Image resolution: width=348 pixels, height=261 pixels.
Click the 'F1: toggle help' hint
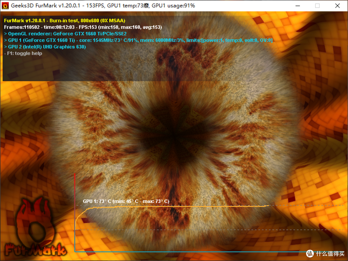(x=23, y=53)
